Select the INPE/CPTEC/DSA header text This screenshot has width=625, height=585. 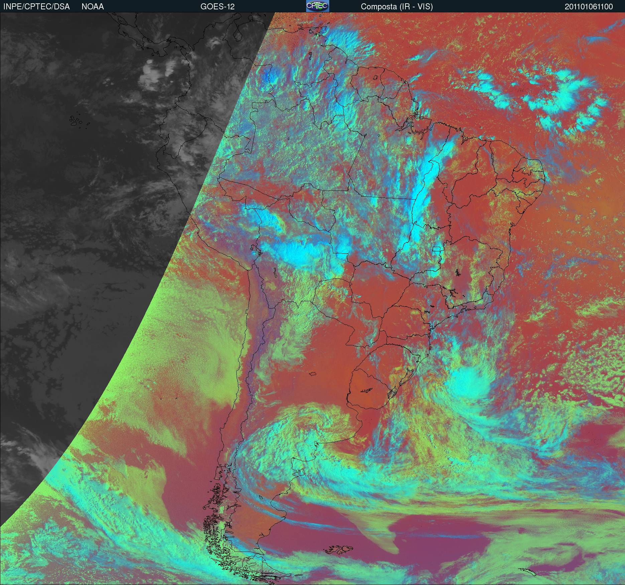pyautogui.click(x=36, y=7)
